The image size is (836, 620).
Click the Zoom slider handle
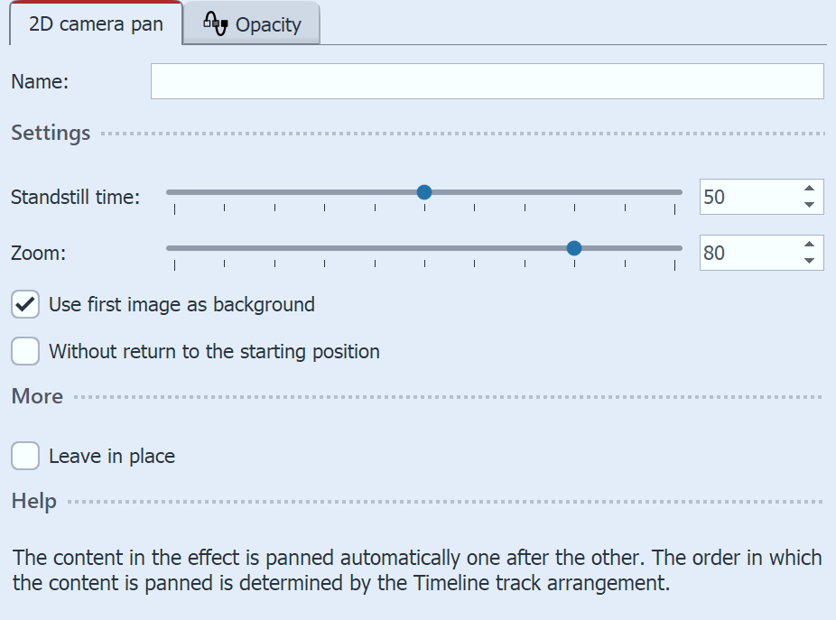[574, 247]
